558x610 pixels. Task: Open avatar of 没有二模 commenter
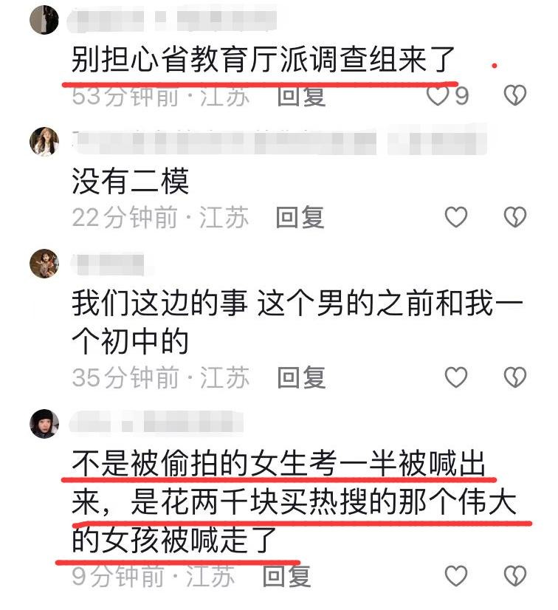[x=44, y=142]
